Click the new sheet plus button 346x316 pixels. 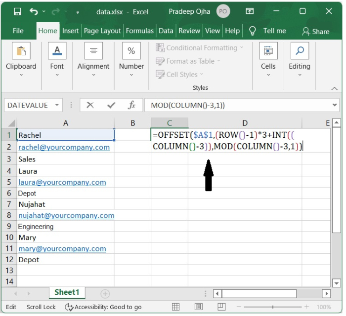pos(105,294)
